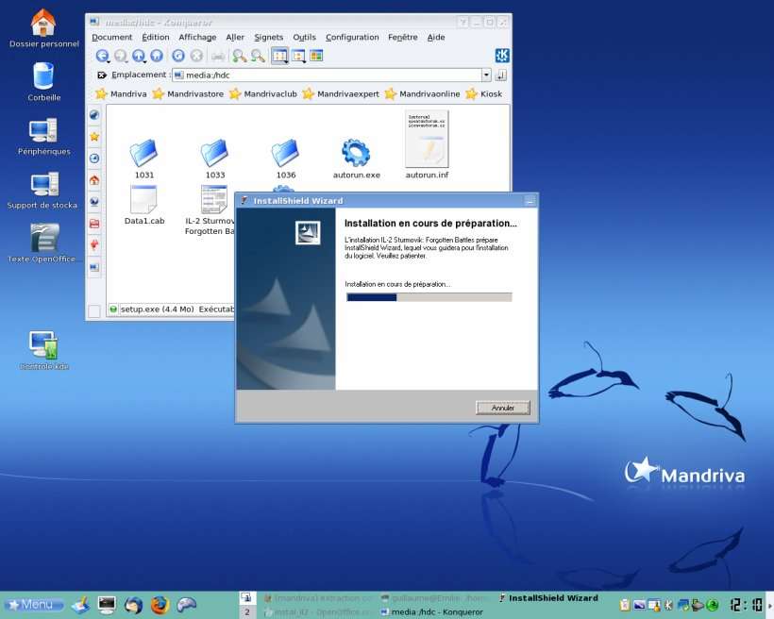Open the Dossier personnel desktop icon
This screenshot has height=619, width=774.
tap(44, 28)
